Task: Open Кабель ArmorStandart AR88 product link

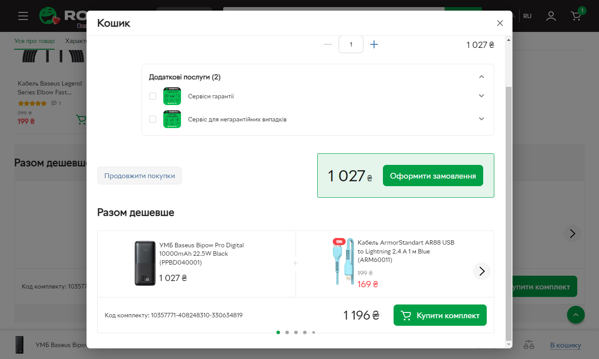Action: tap(406, 251)
